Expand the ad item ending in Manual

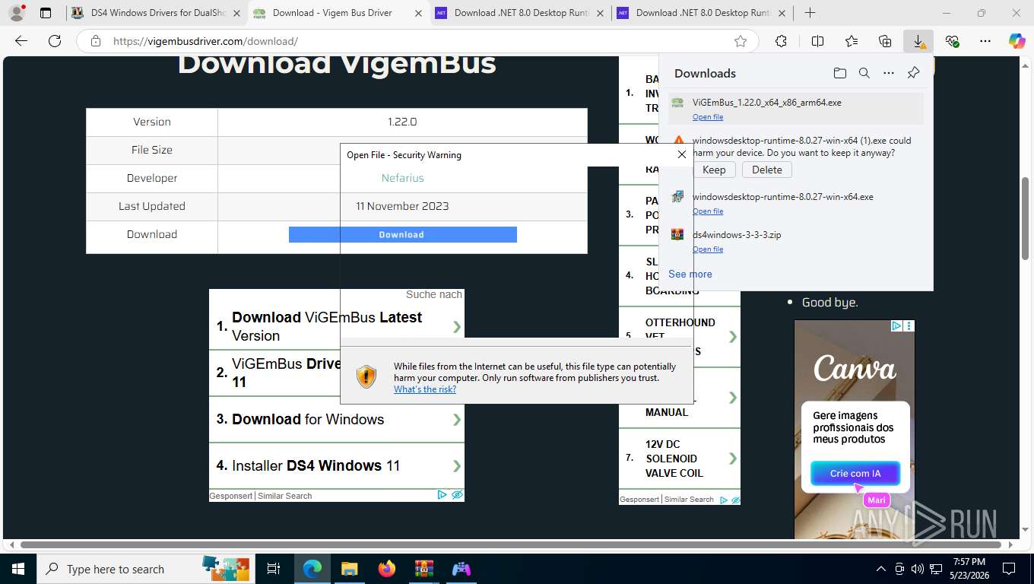click(733, 398)
